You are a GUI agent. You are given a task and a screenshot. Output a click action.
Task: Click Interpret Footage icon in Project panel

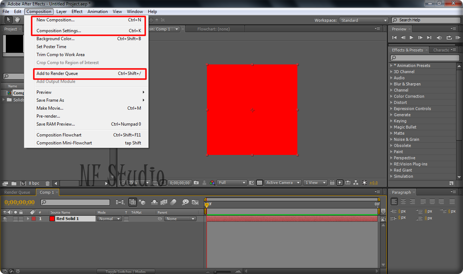5,184
